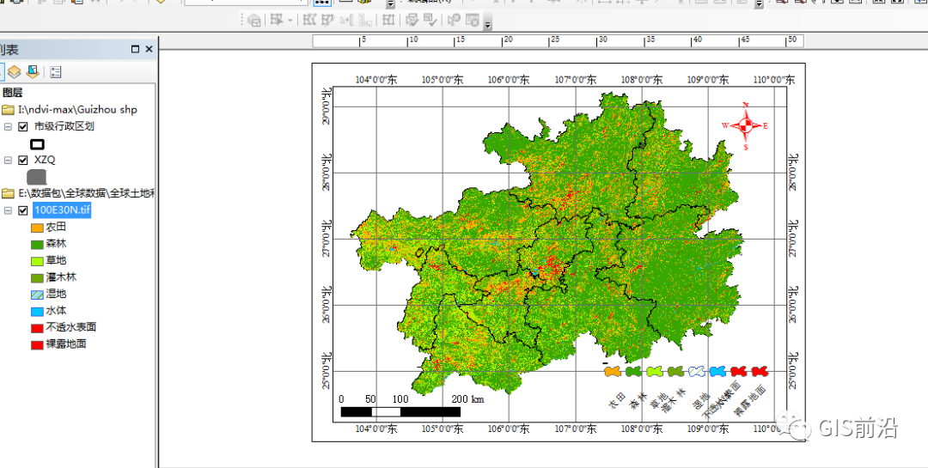Click the orange 农田 color swatch

click(37, 228)
